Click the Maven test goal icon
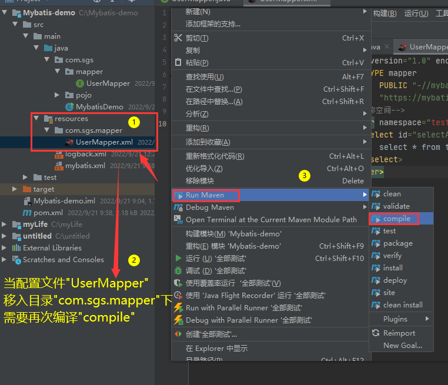 [x=376, y=231]
